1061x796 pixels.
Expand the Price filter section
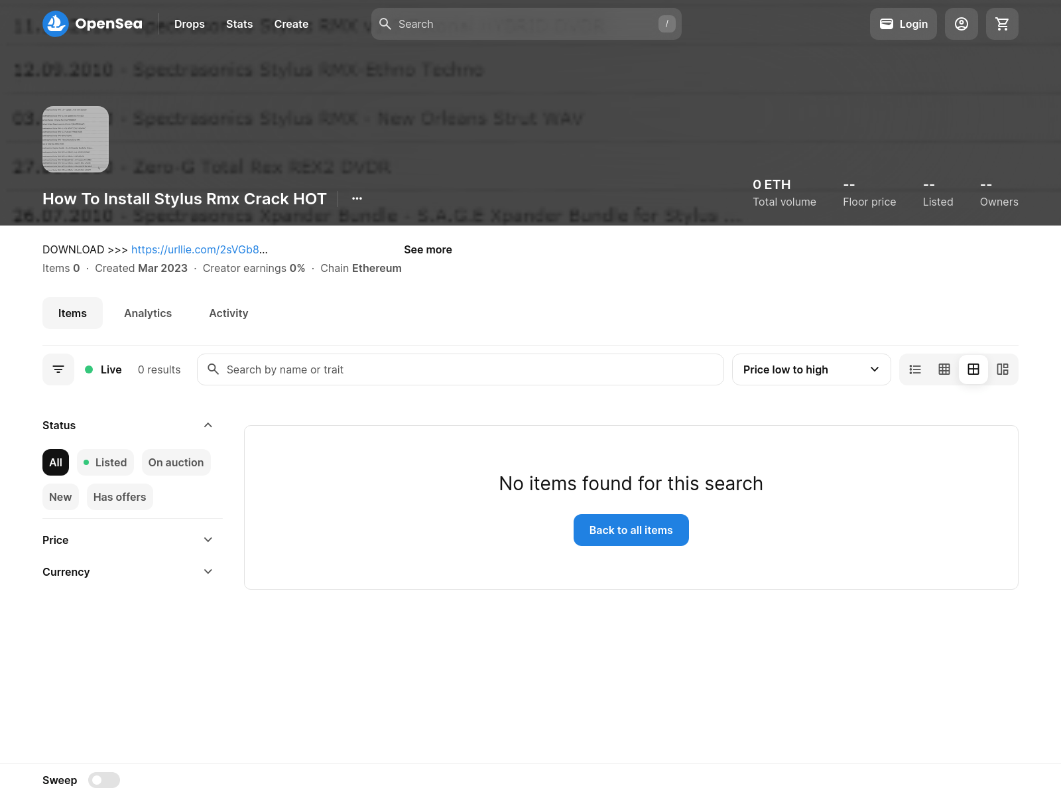(128, 540)
